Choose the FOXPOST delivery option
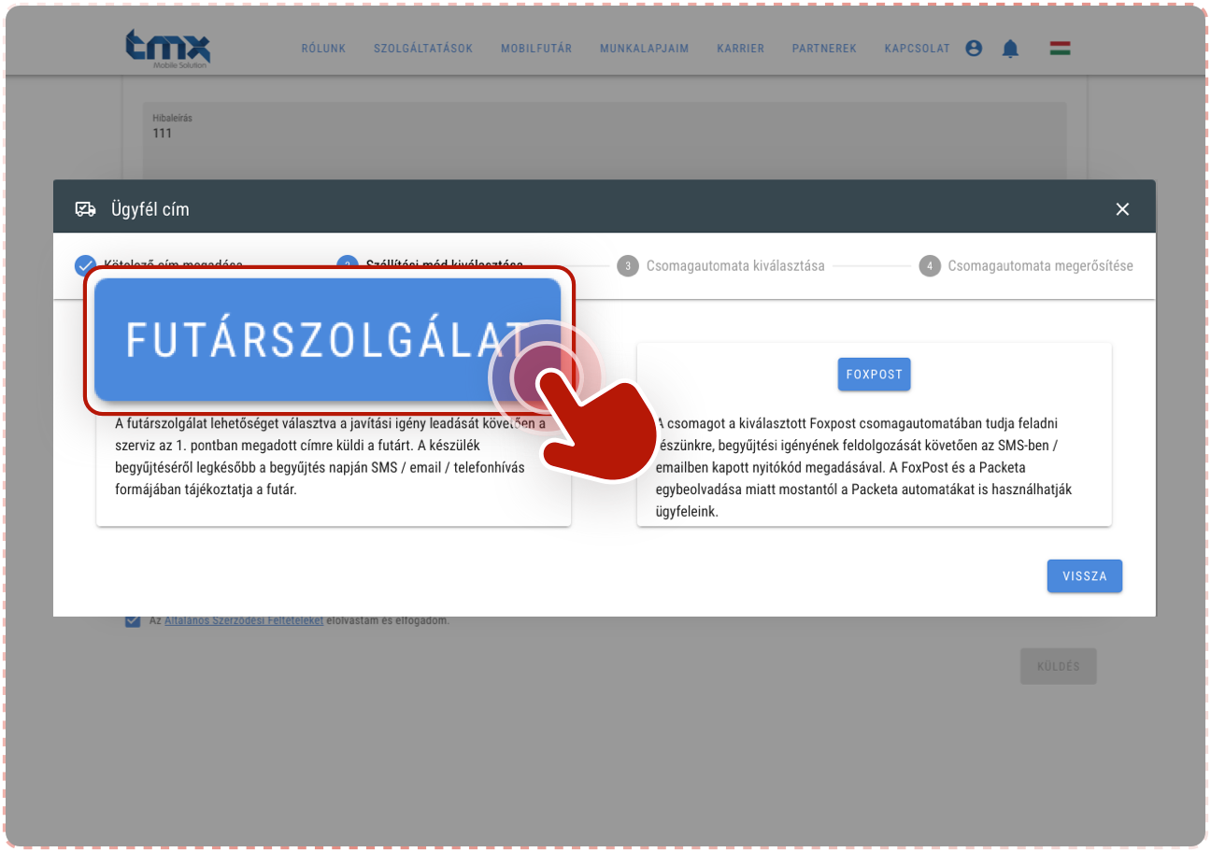 coord(874,375)
